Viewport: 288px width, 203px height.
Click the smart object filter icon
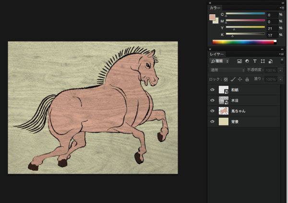[x=270, y=61]
